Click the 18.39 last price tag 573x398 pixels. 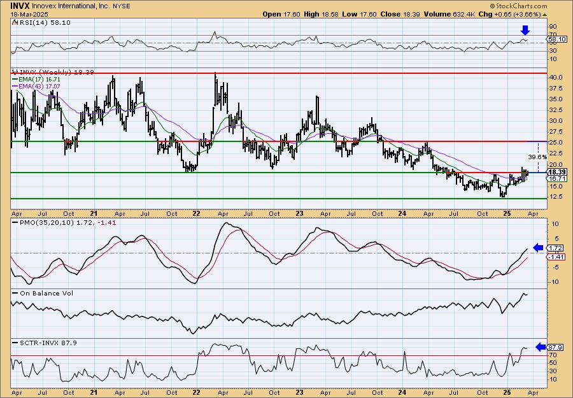point(558,172)
